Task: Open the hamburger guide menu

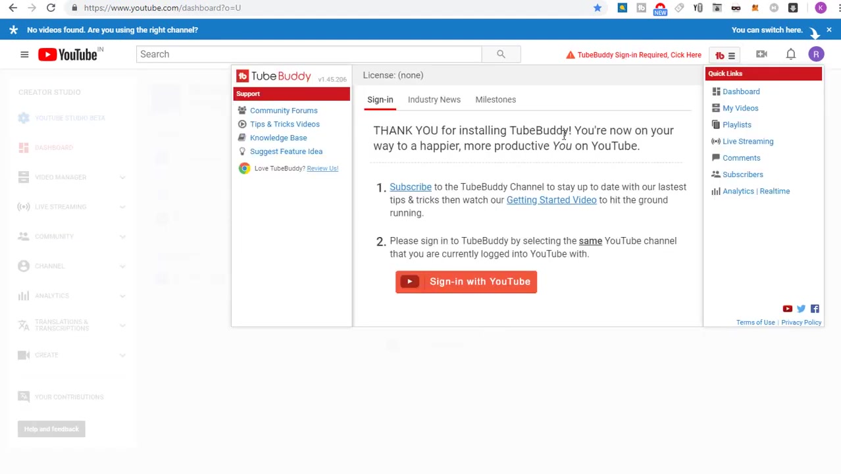Action: pyautogui.click(x=24, y=55)
